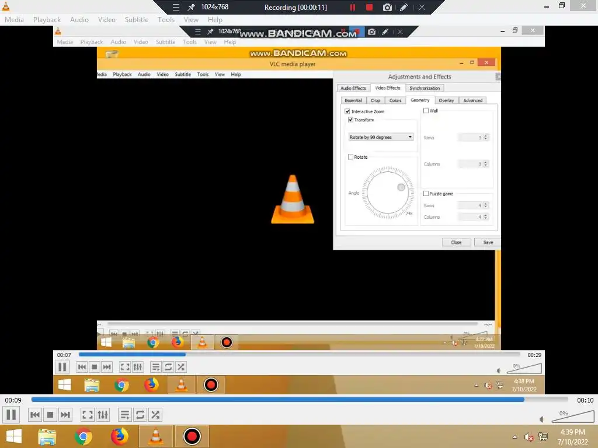Click the Angle rotation dial in Geometry tab

(x=388, y=192)
